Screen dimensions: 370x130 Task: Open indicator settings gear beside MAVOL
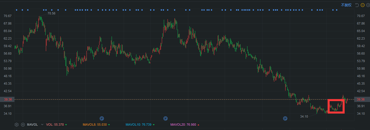(16, 125)
